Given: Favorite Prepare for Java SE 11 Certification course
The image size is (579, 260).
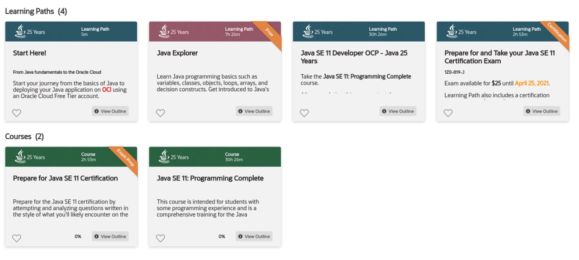Looking at the screenshot, I should pos(17,238).
